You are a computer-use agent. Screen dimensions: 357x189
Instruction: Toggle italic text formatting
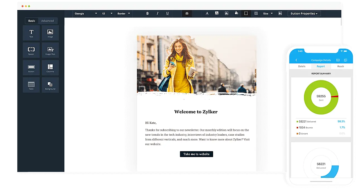point(157,13)
